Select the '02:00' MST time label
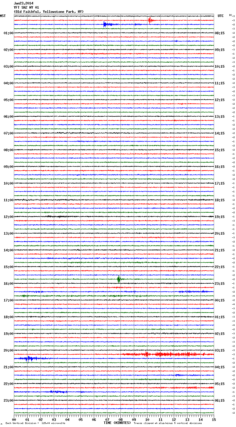236x427 pixels. point(9,50)
